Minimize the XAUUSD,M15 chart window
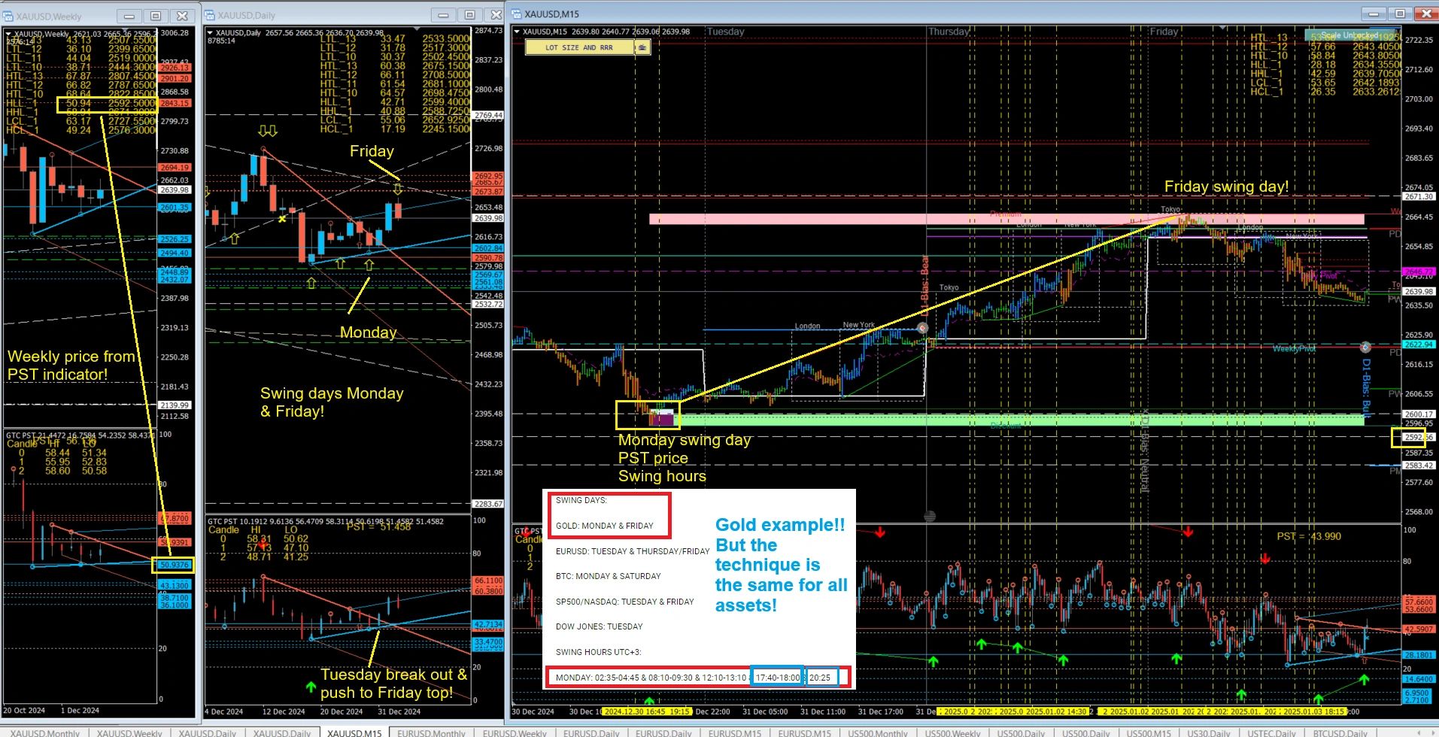Screen dimensions: 1439x737 coord(1373,14)
